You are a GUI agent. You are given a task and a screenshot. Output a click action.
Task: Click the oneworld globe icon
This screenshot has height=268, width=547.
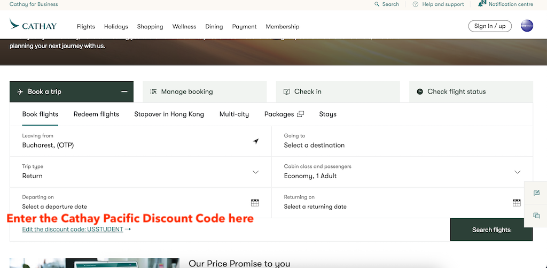(x=527, y=26)
